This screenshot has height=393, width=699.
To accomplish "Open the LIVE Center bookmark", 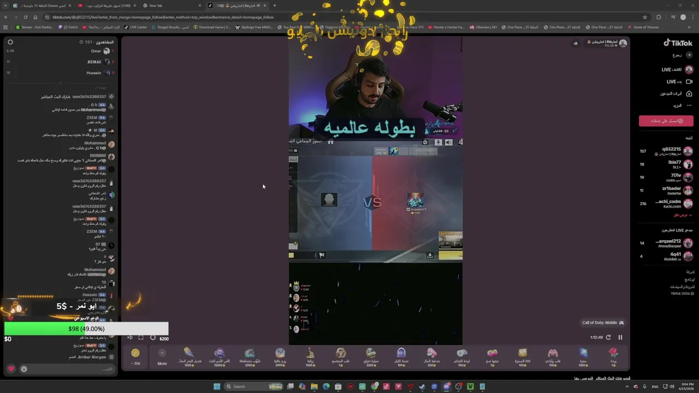I will tap(135, 27).
